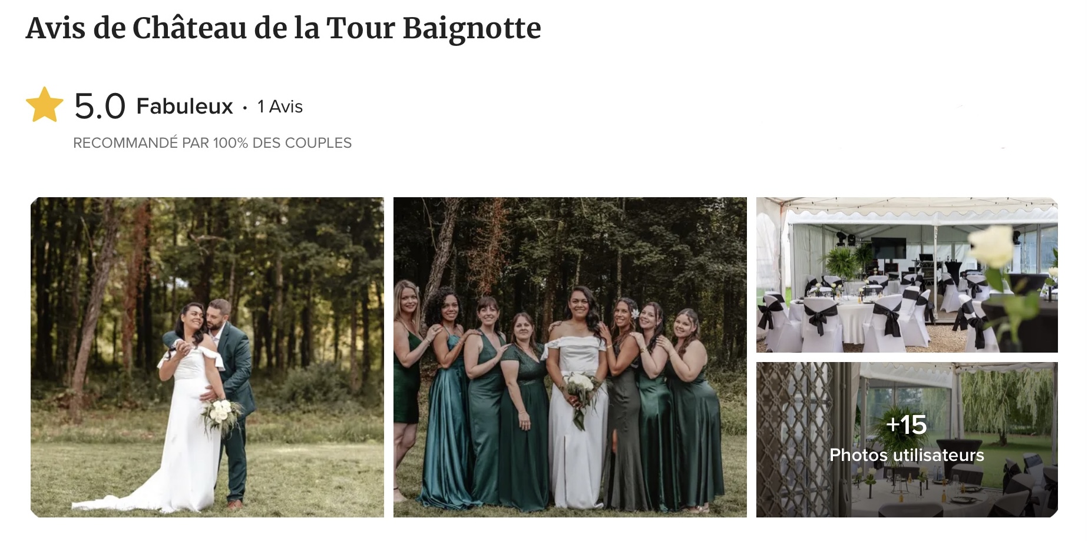1088x541 pixels.
Task: Click the lattice screen in the last photo
Action: (795, 440)
